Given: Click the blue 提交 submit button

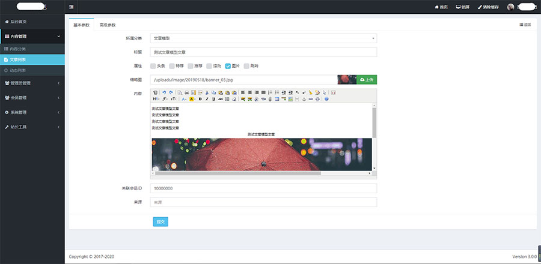Looking at the screenshot, I should (160, 221).
